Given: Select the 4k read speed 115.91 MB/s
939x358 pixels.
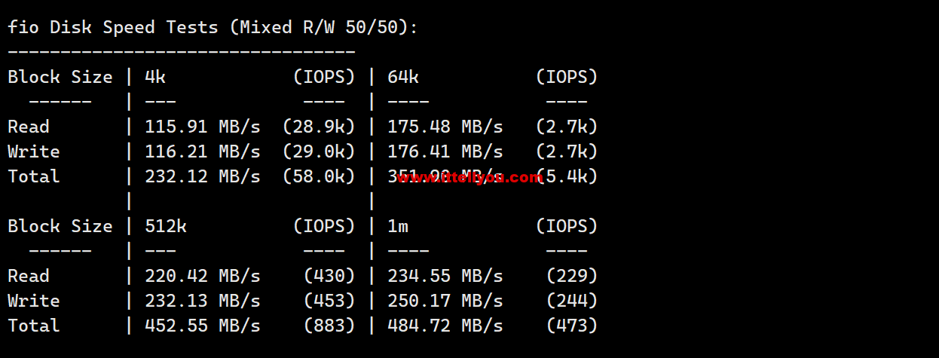Looking at the screenshot, I should [x=203, y=127].
